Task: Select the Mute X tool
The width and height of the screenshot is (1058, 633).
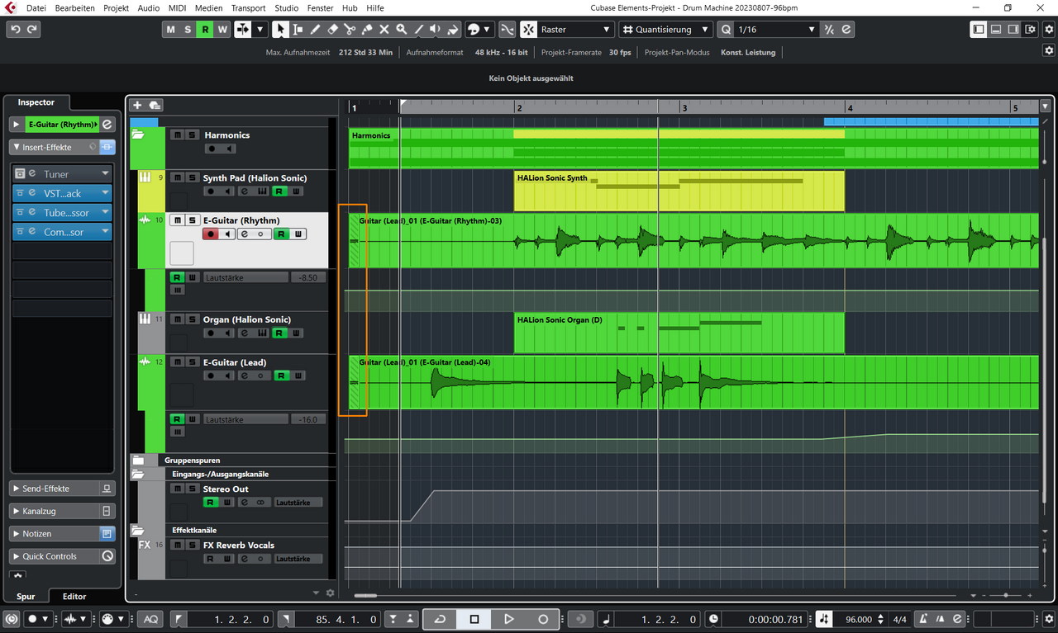Action: (384, 30)
